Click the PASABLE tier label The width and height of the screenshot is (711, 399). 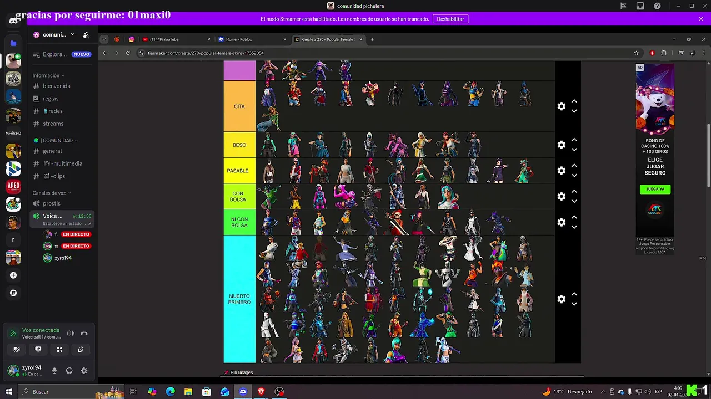pyautogui.click(x=239, y=171)
